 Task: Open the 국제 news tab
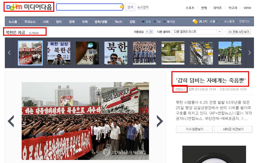[x=85, y=22]
